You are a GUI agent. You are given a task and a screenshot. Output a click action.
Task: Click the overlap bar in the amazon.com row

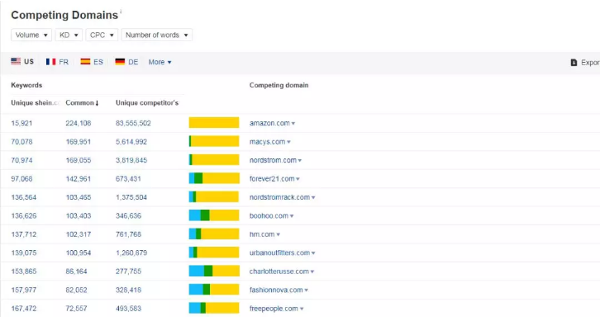coord(214,123)
